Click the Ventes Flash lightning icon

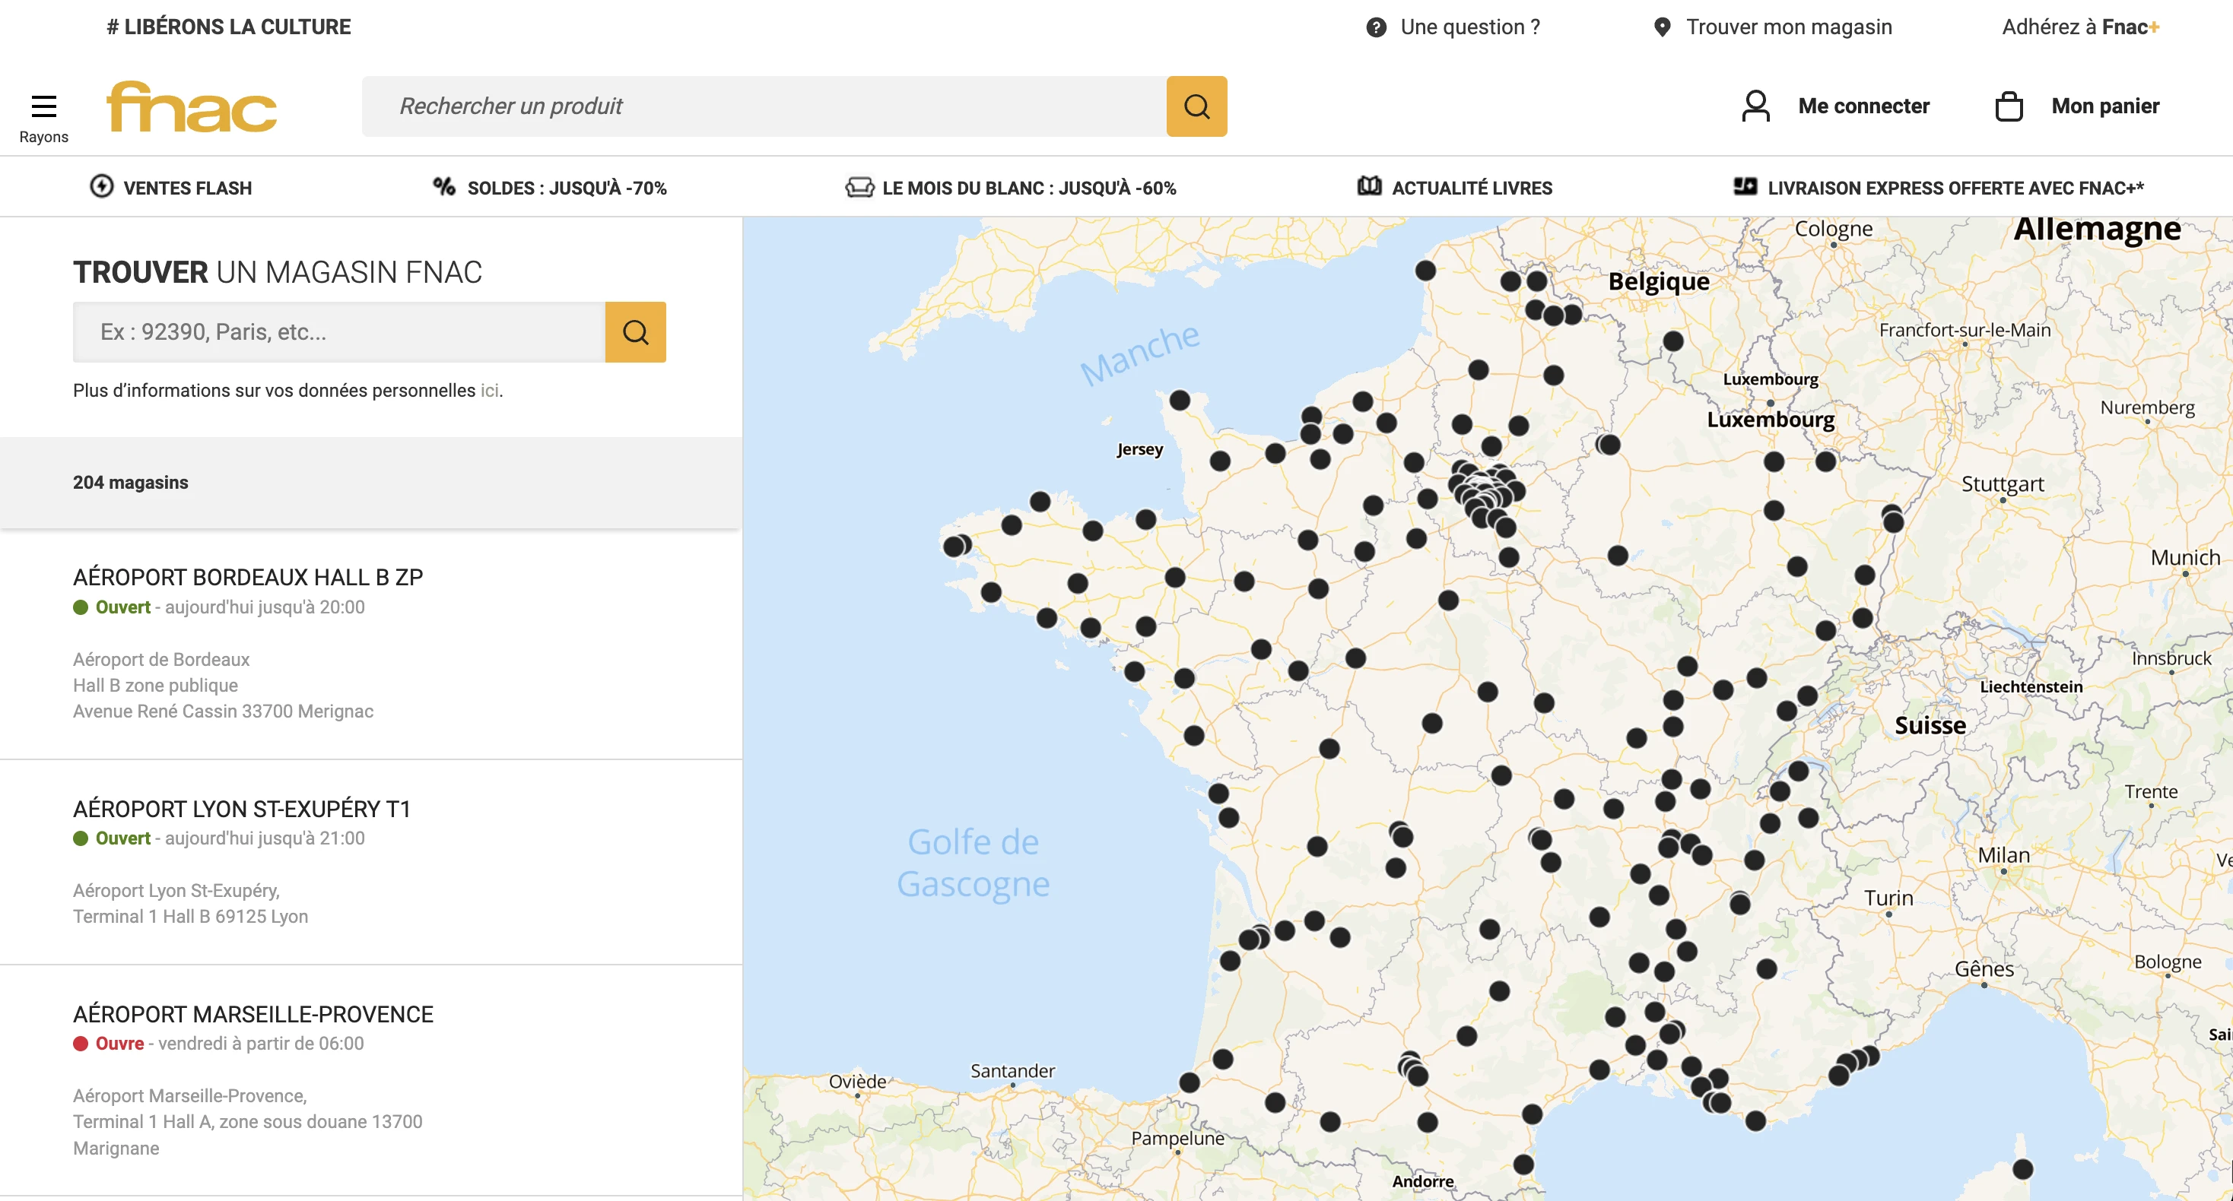click(101, 186)
